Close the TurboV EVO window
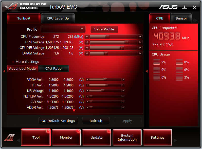Viewport: 202px width, 149px height. coord(195,7)
